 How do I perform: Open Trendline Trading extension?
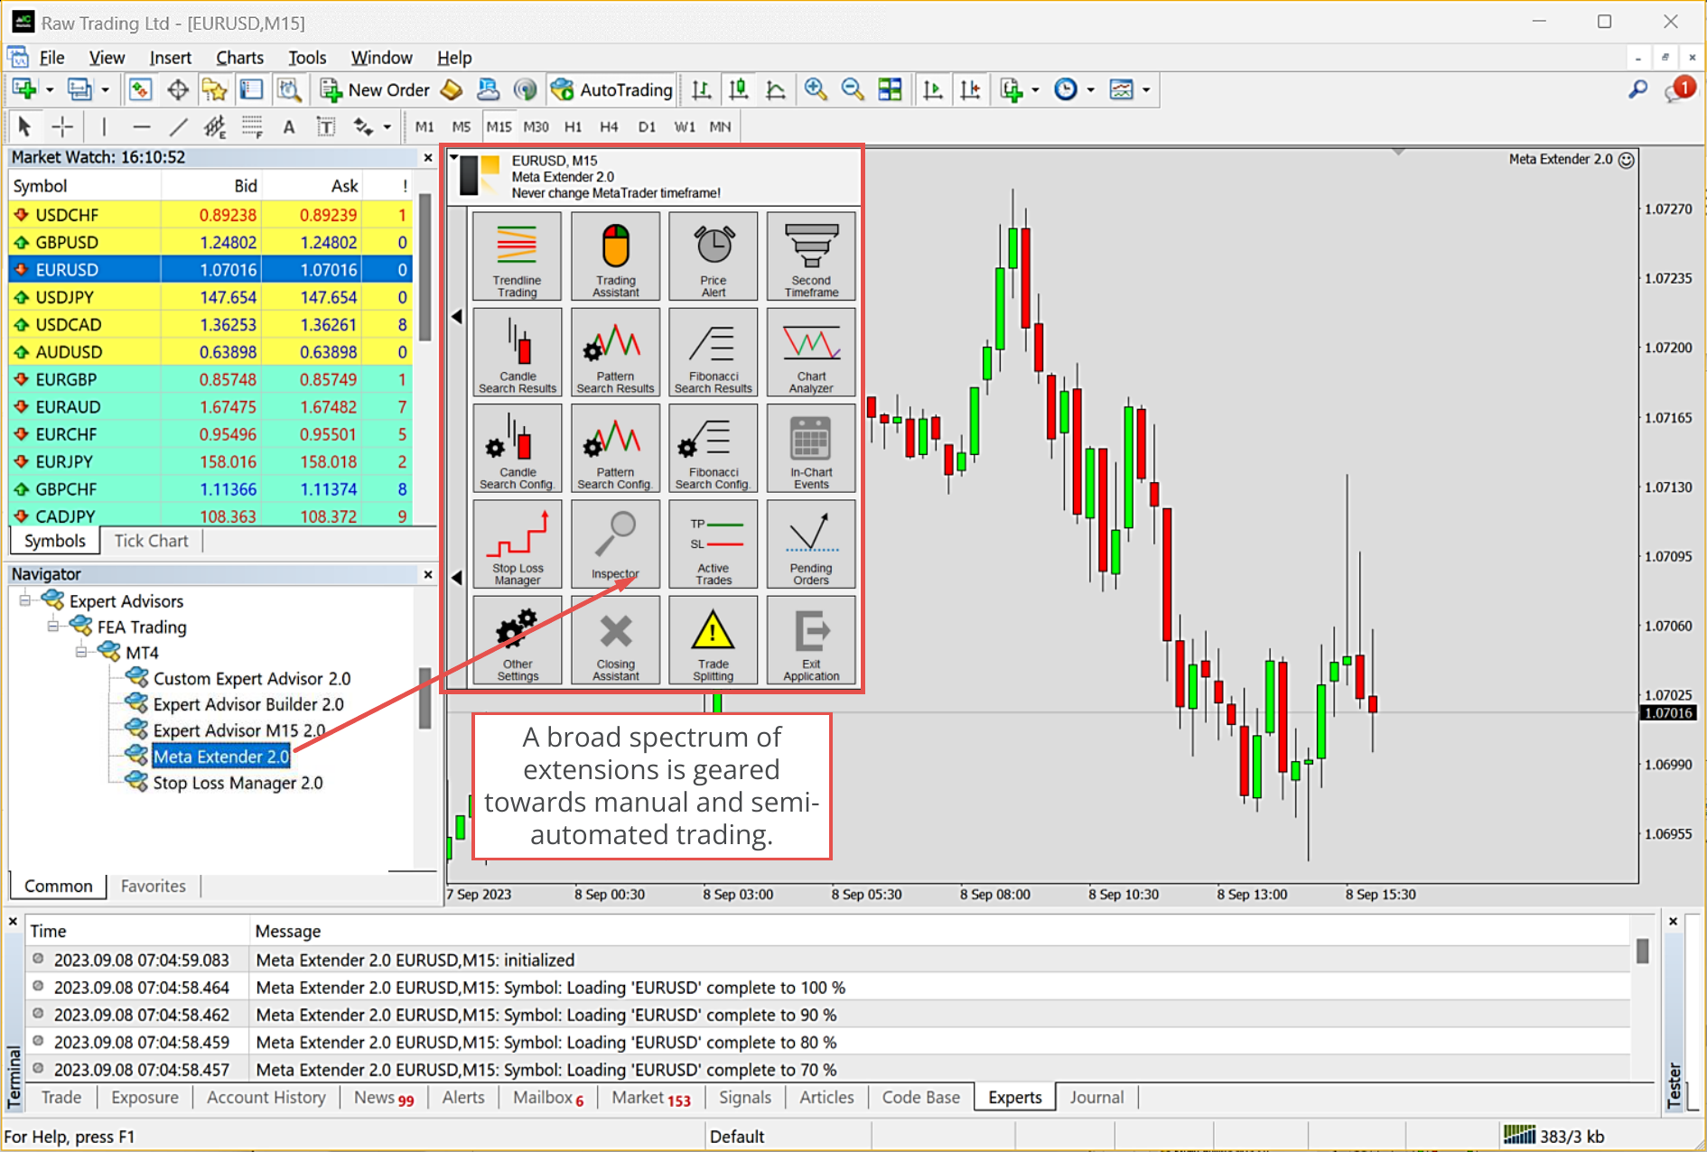click(517, 256)
